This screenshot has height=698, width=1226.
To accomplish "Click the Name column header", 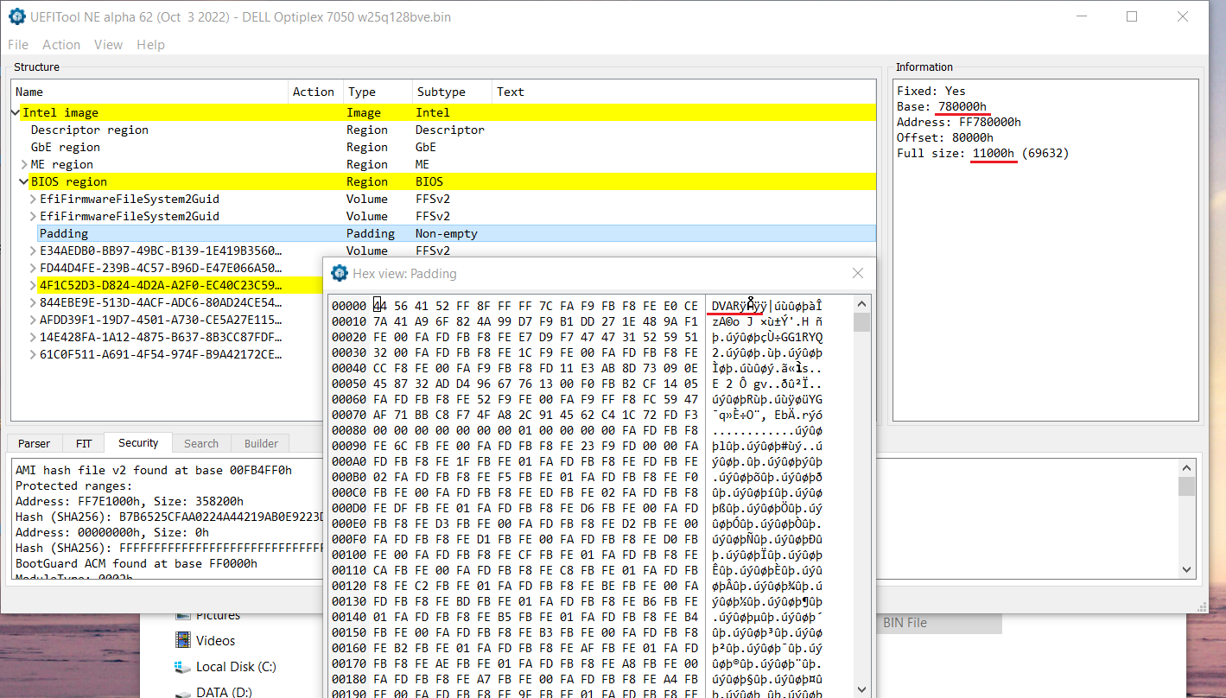I will click(x=29, y=92).
